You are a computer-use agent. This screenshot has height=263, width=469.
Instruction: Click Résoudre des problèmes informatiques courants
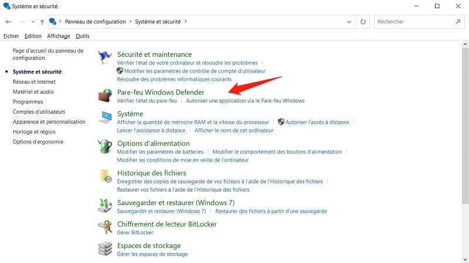pos(174,79)
